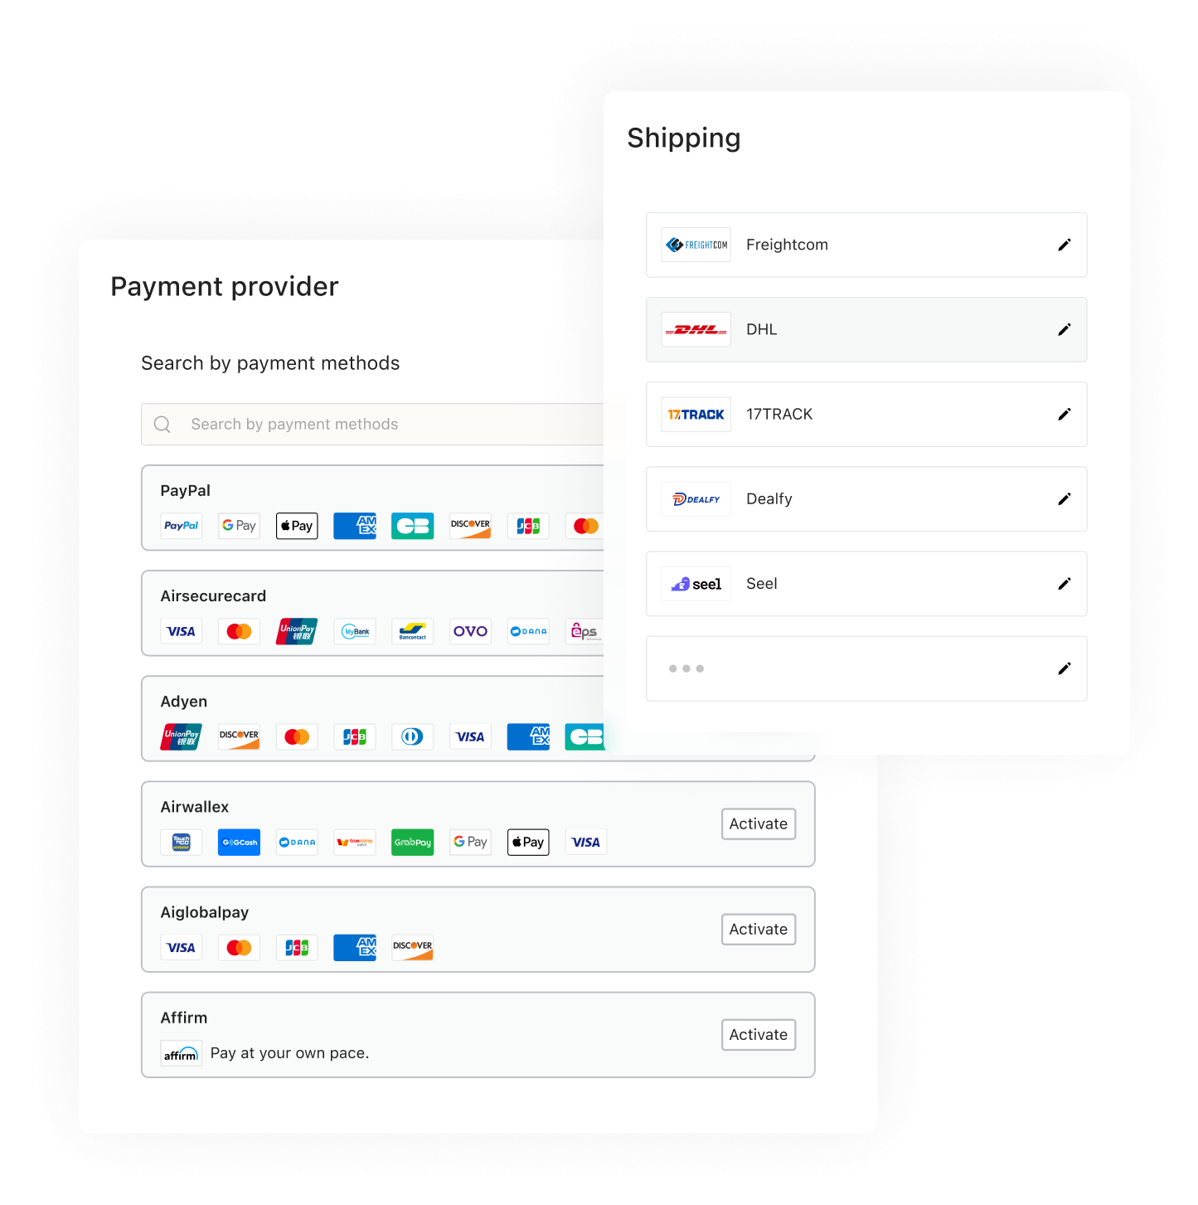Click the affirm logo icon
The image size is (1198, 1205).
[181, 1053]
